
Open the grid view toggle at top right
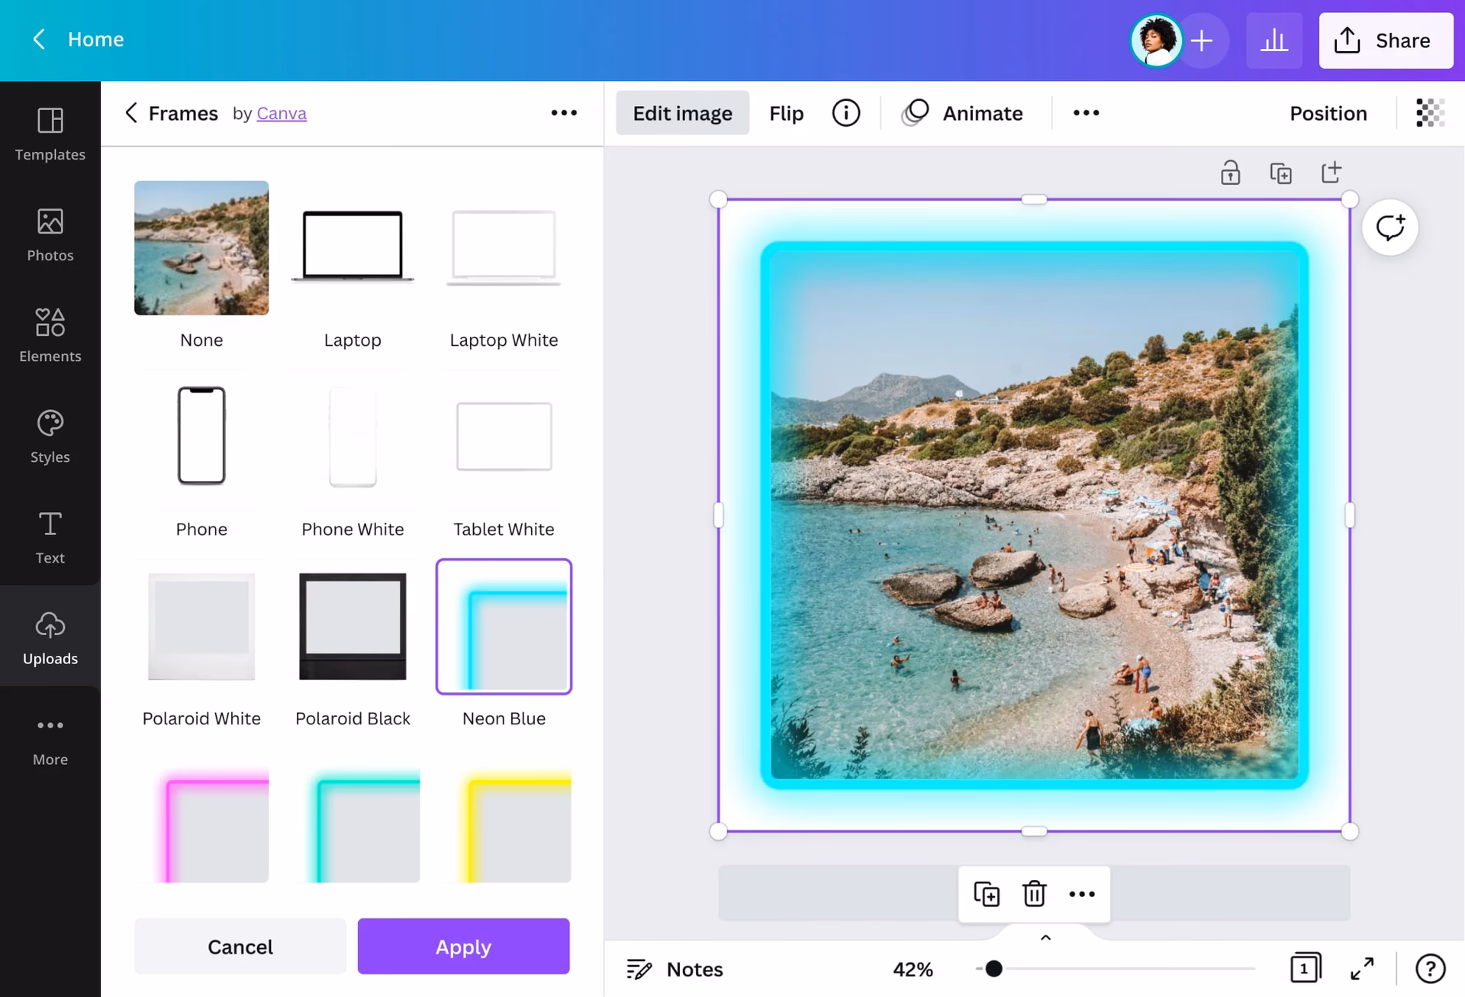(x=1430, y=112)
